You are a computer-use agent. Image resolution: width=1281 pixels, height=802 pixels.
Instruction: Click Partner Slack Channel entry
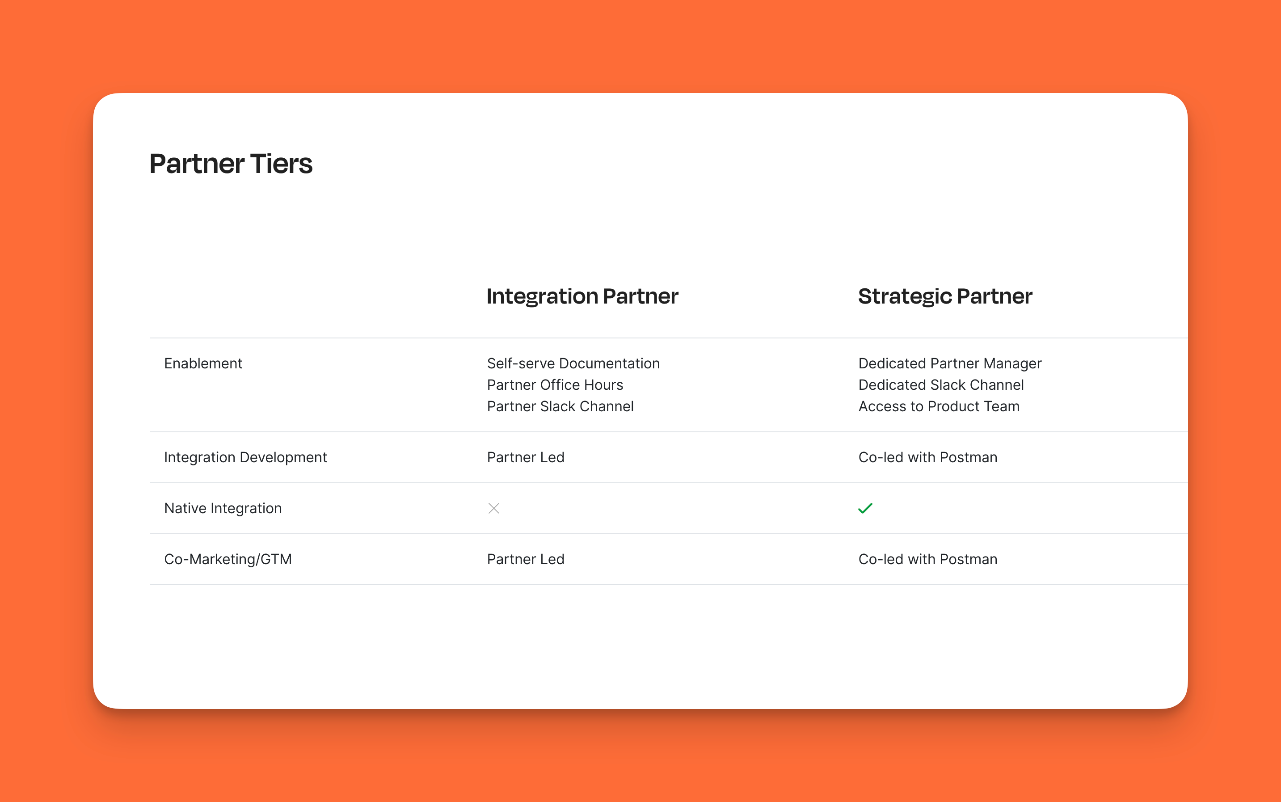tap(560, 406)
